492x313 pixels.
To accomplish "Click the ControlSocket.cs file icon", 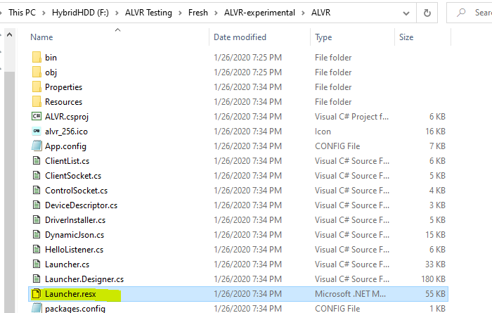I will click(37, 190).
